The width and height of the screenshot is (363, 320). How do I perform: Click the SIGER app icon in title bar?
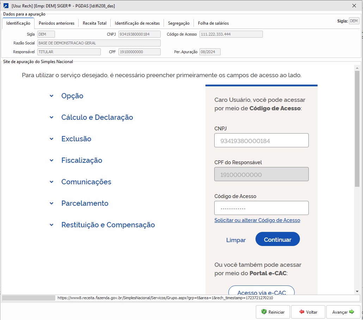point(6,6)
